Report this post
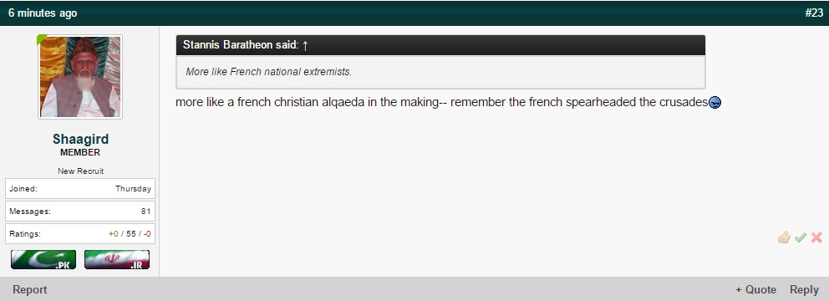Screen dimensions: 829x301 (29, 290)
